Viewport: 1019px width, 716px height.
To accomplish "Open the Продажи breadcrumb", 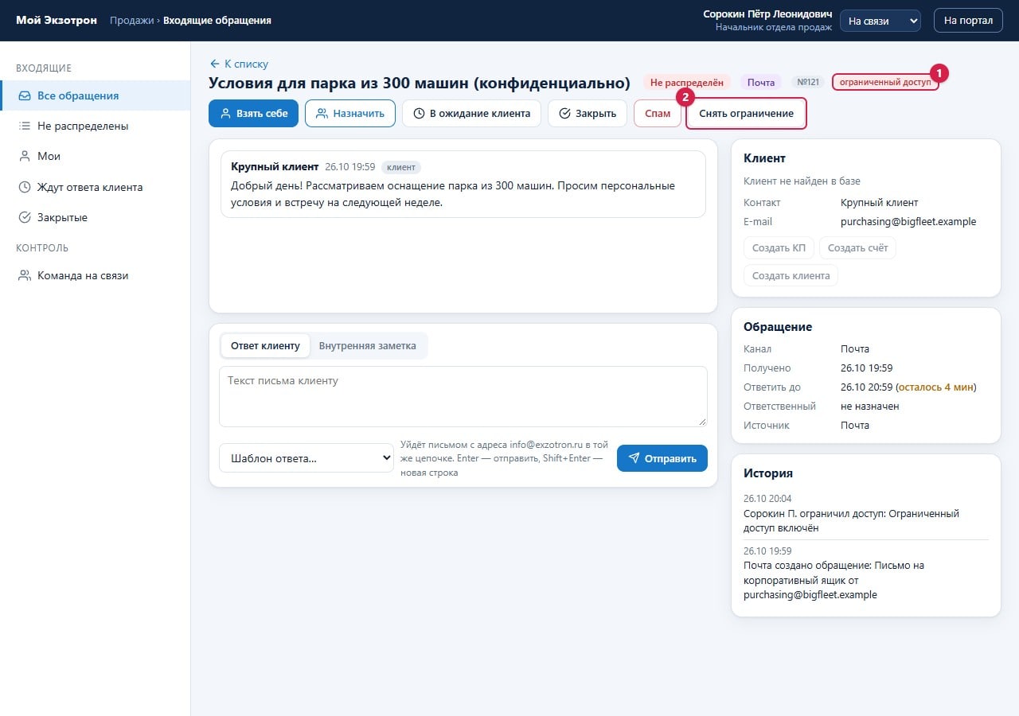I will (131, 21).
